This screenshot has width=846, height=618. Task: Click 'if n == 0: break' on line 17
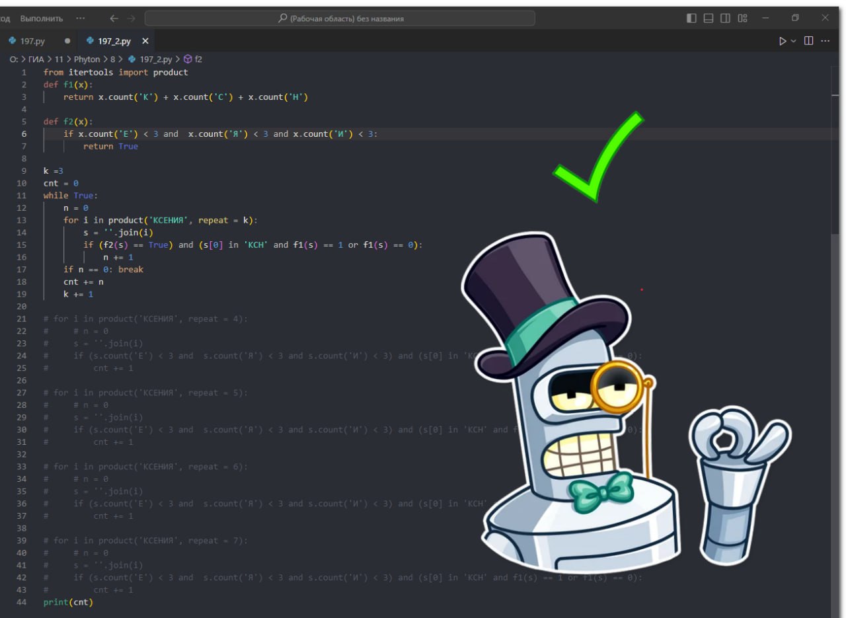pyautogui.click(x=103, y=270)
